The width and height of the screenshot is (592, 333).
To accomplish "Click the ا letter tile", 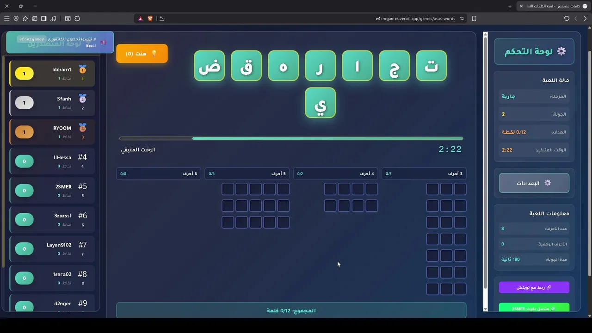I will coord(357,66).
